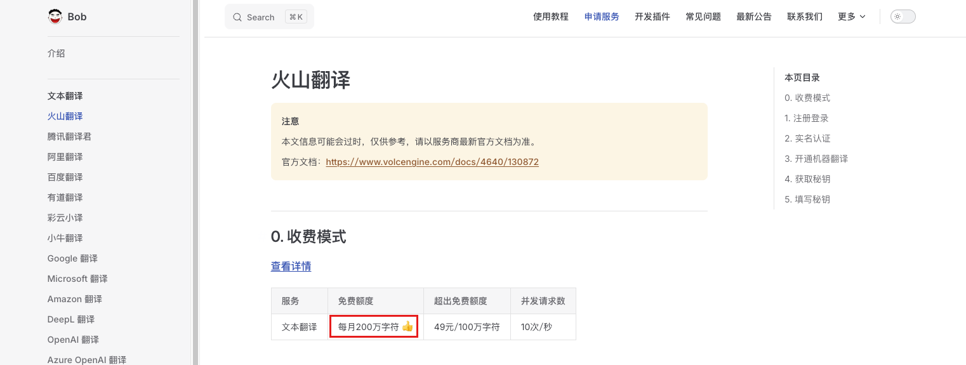Select 小牛翻译 in the sidebar
The width and height of the screenshot is (966, 365).
click(x=65, y=238)
